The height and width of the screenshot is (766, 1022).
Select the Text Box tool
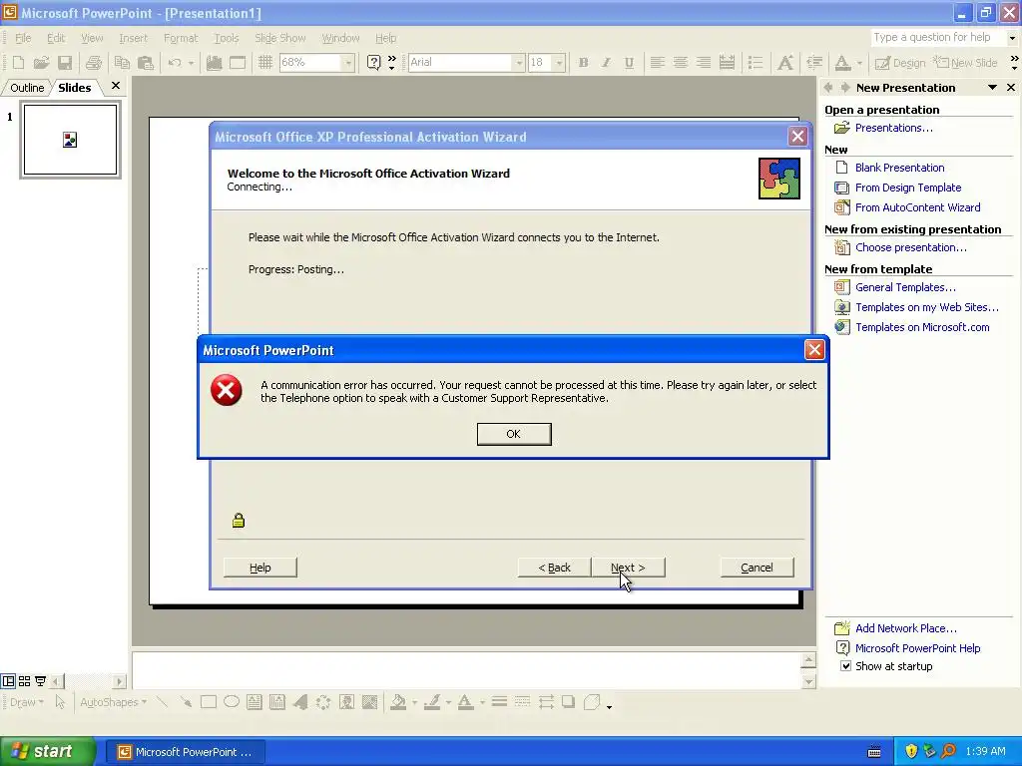255,702
